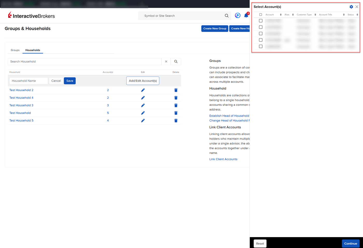Open Establish Head of Household link
Viewport: 363px width, 248px height.
pyautogui.click(x=229, y=116)
